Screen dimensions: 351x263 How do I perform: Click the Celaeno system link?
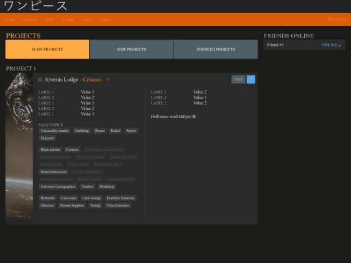coord(92,80)
